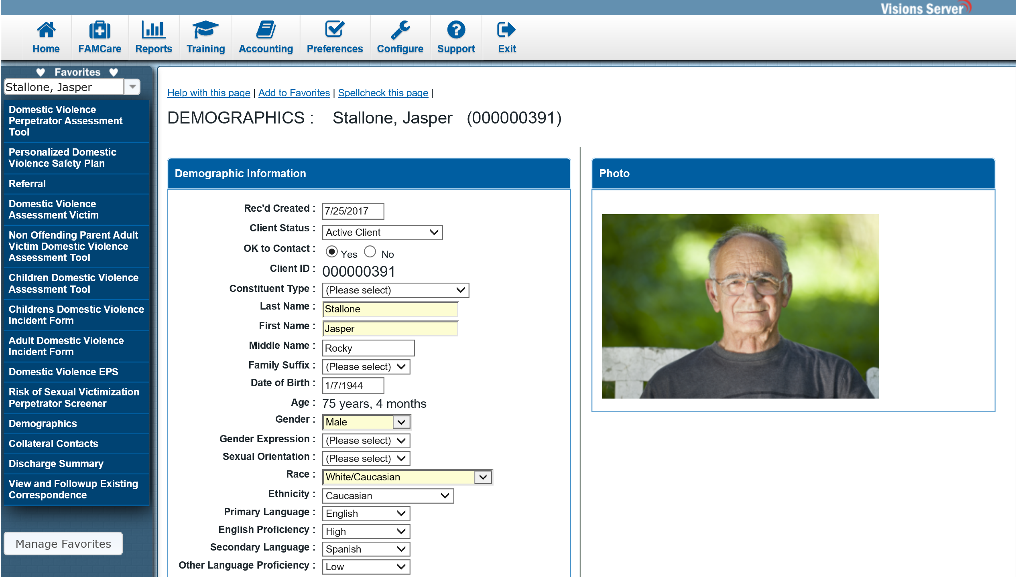1016x577 pixels.
Task: Click the Add to Favorites link
Action: [294, 93]
